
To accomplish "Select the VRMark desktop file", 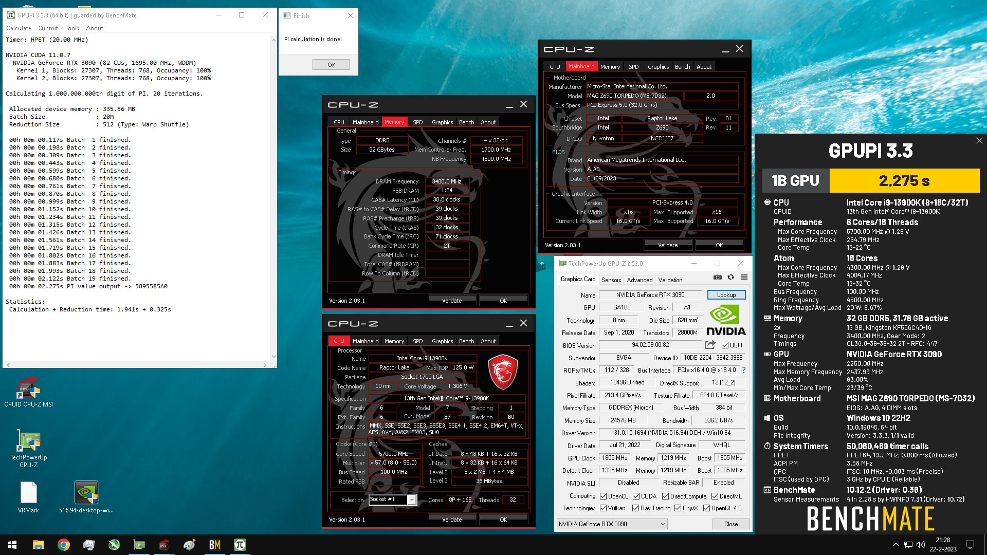I will tap(28, 497).
